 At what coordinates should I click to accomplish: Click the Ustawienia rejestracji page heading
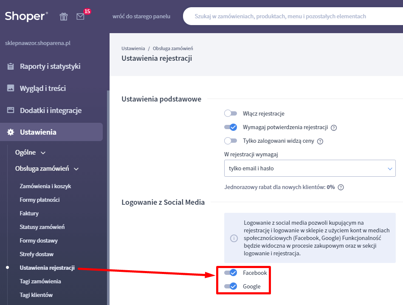pos(157,58)
